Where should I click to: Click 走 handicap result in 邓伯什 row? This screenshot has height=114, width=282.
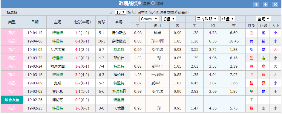coord(263,58)
